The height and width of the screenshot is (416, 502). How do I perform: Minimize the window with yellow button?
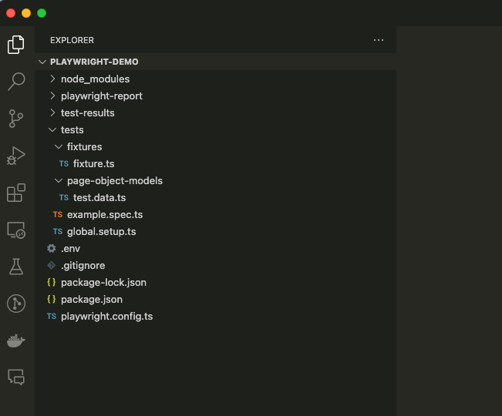(x=26, y=13)
